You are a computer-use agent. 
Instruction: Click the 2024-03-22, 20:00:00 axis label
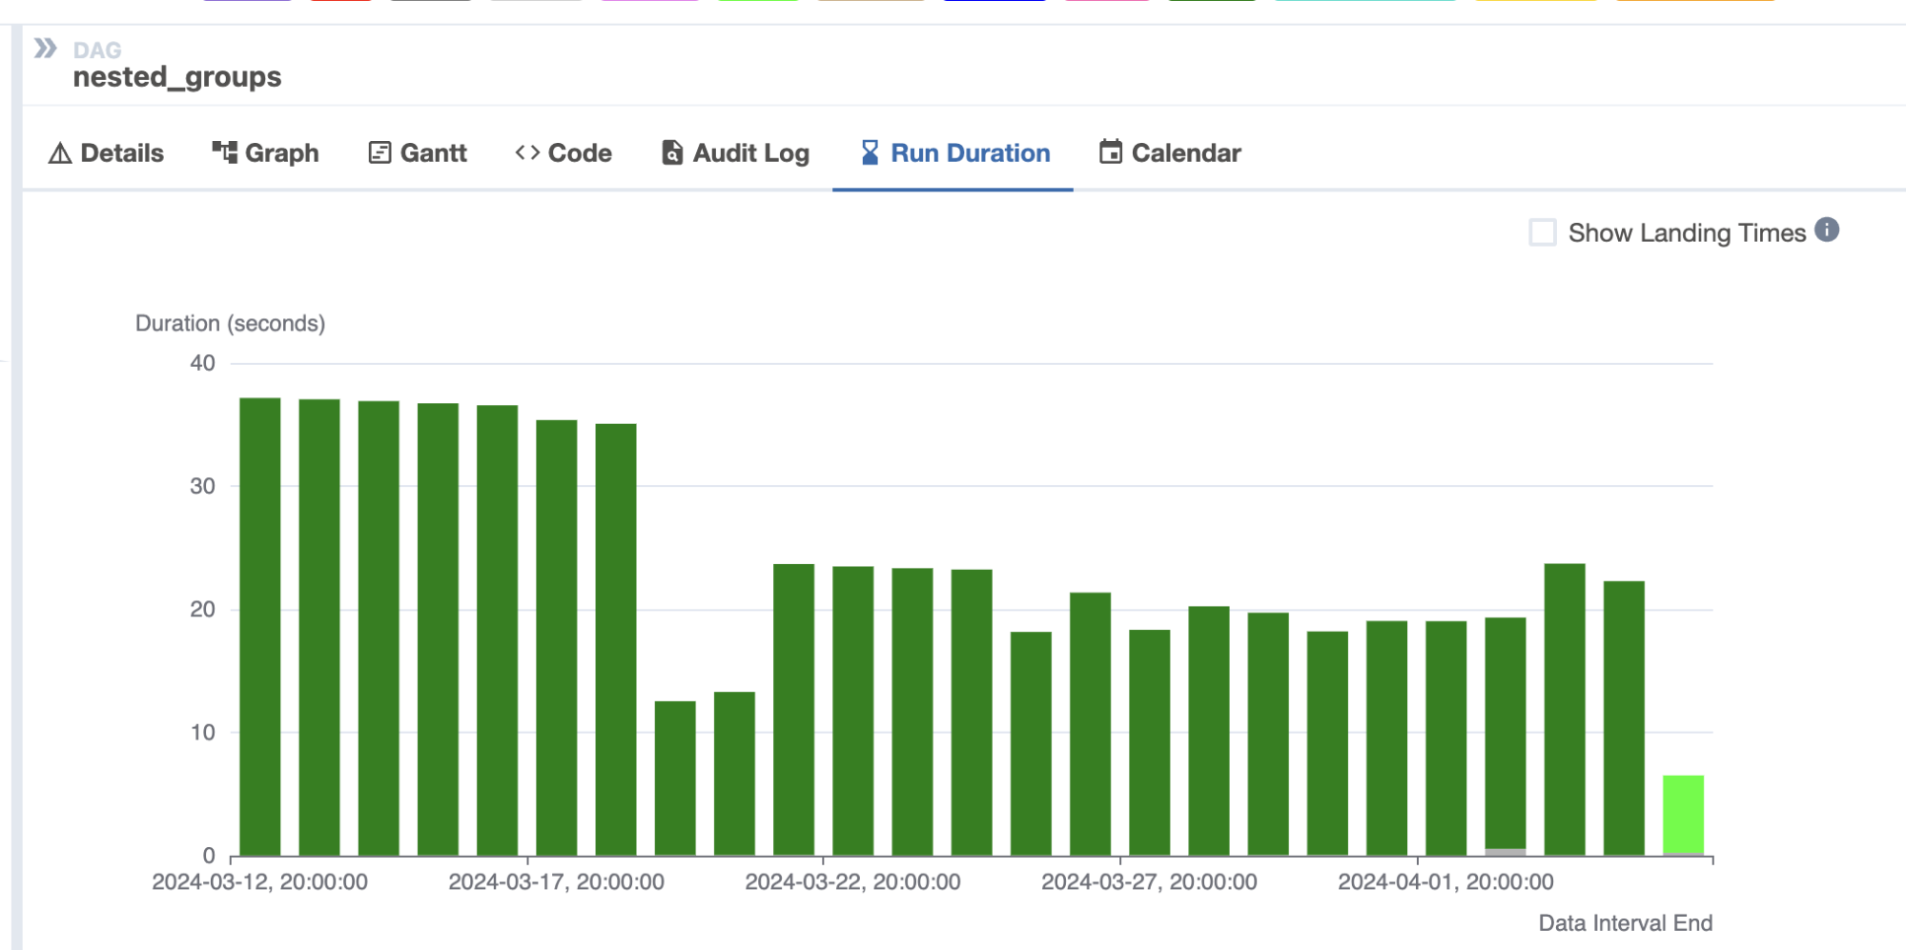(x=852, y=882)
